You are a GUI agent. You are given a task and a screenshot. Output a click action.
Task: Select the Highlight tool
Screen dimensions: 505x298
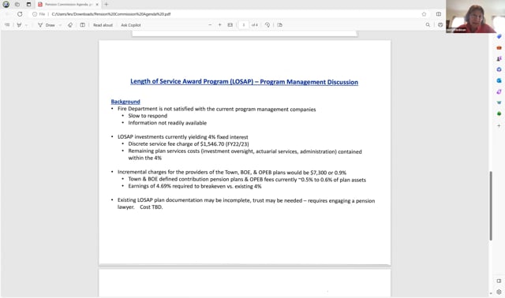pos(19,24)
